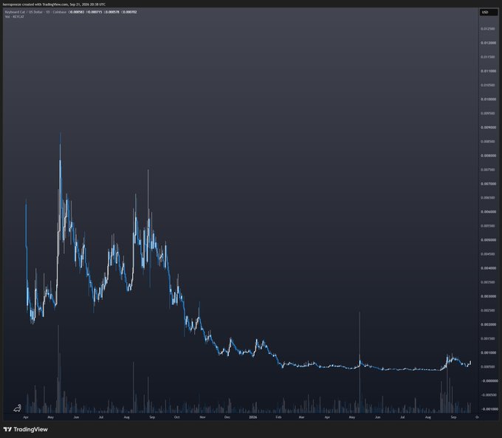Click the 0.011000 price axis label
The height and width of the screenshot is (438, 502).
coord(487,71)
